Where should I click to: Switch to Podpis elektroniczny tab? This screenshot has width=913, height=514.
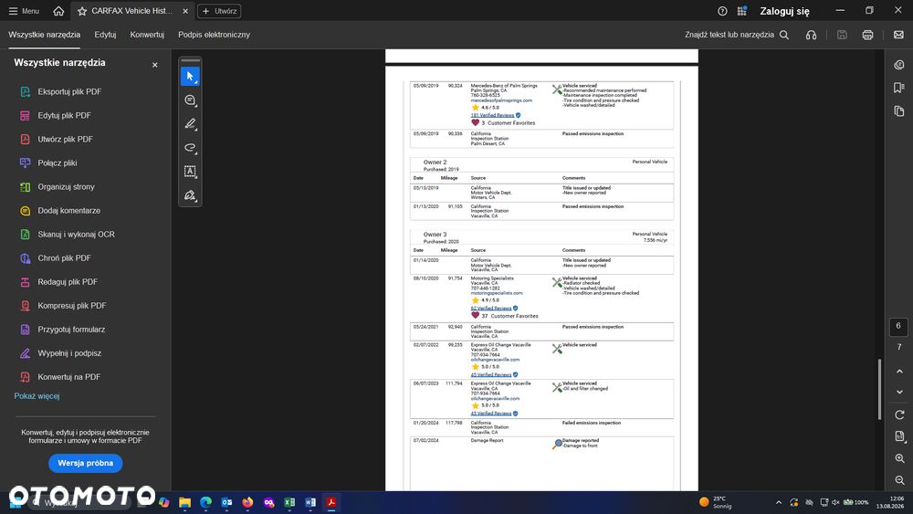[215, 35]
